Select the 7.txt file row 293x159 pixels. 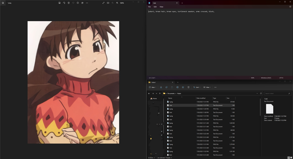pyautogui.click(x=201, y=148)
